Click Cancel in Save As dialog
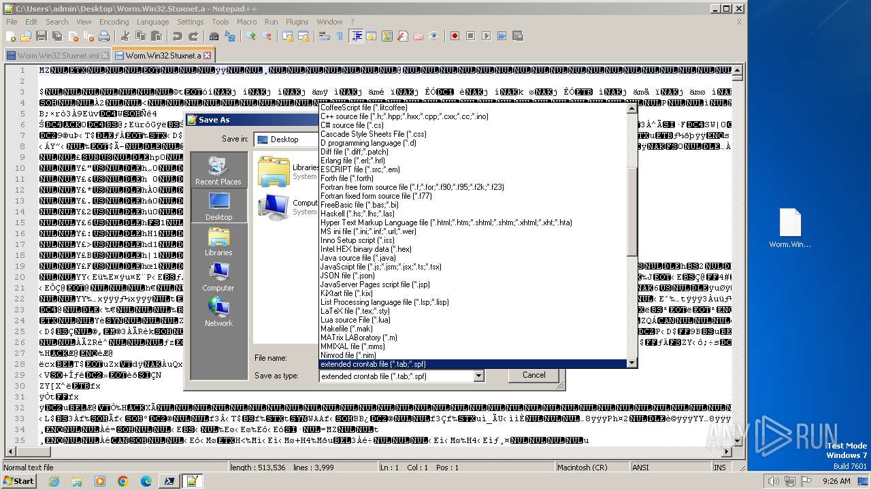The image size is (871, 490). click(533, 375)
